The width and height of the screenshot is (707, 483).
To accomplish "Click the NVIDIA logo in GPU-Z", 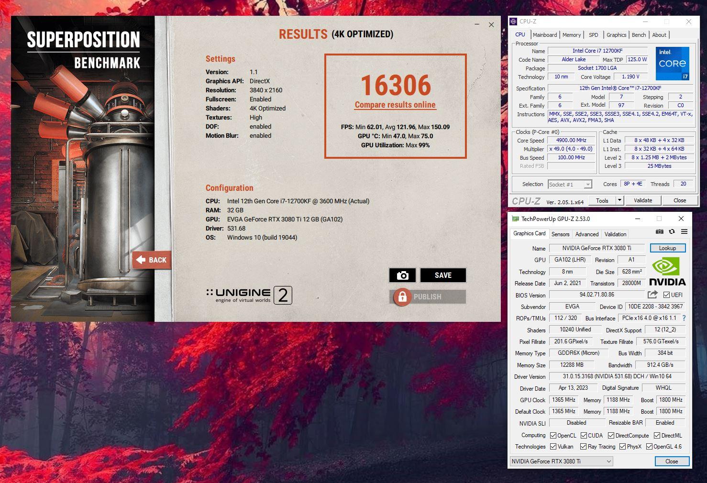I will coord(667,273).
